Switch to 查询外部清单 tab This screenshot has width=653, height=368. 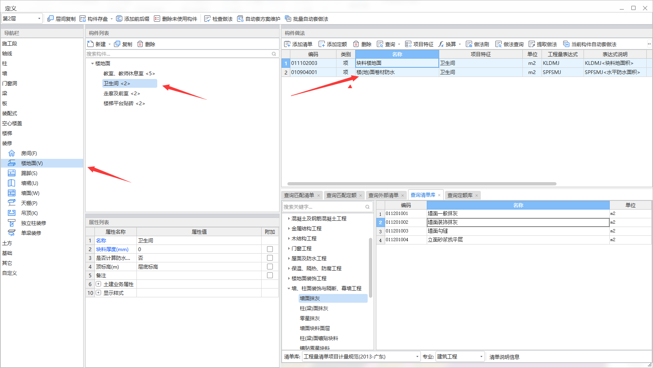(383, 195)
